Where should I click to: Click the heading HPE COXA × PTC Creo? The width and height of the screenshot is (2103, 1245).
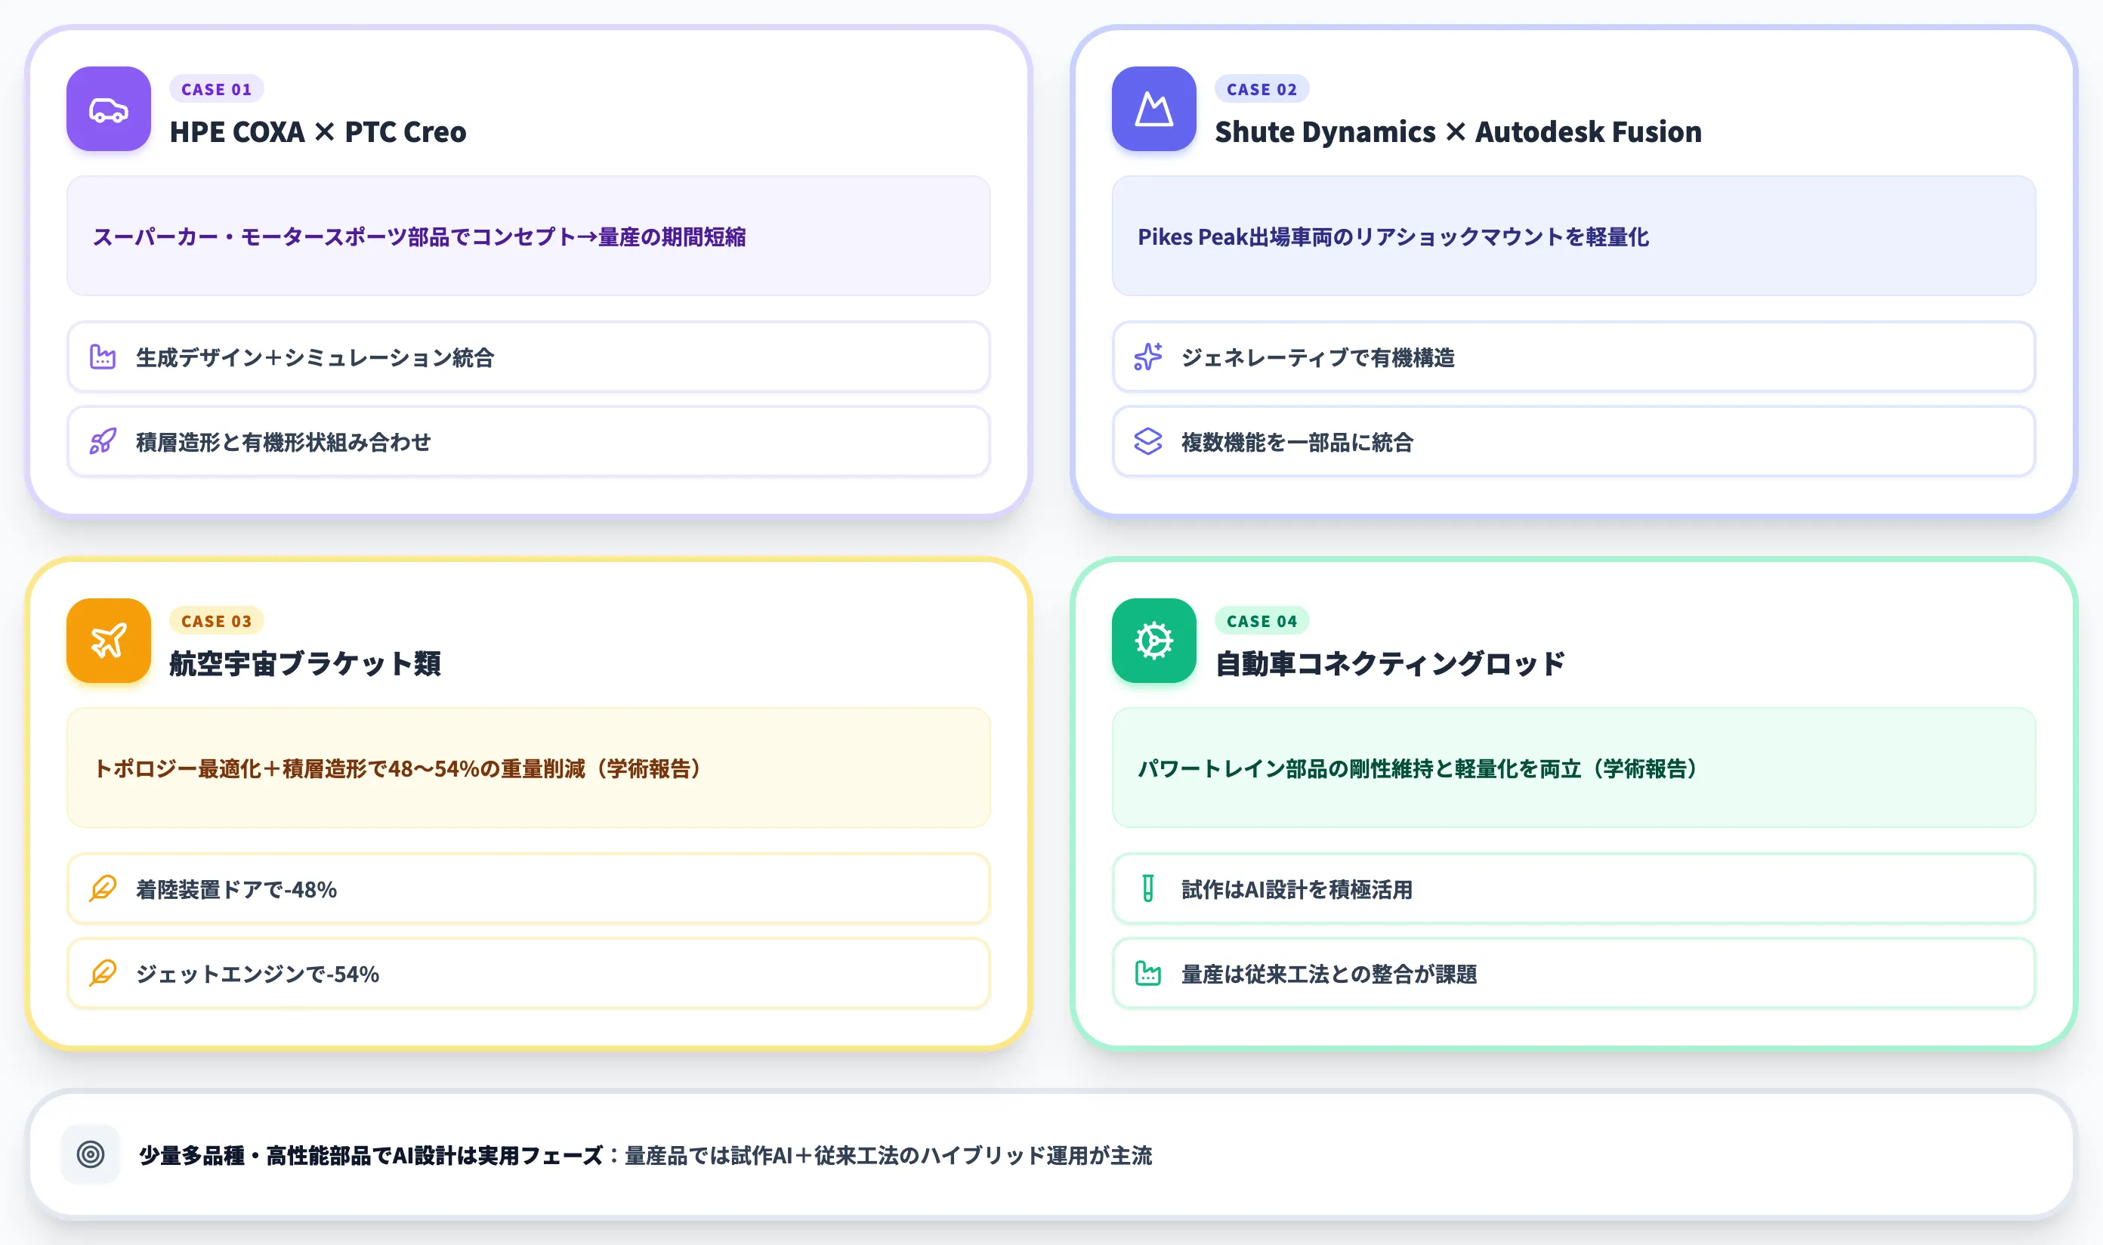(x=318, y=131)
